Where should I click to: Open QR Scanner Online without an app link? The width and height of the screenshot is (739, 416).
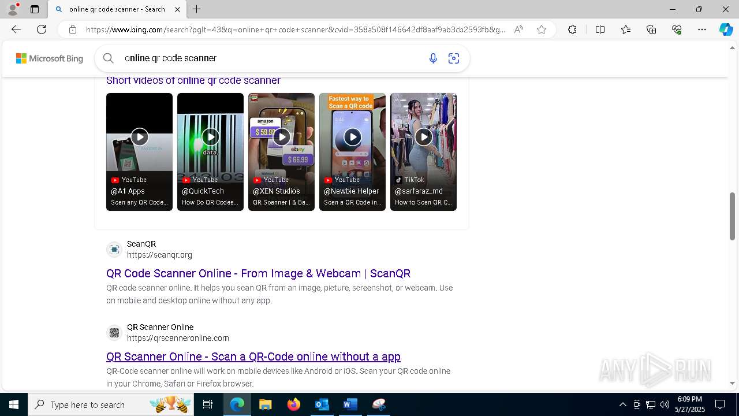click(x=253, y=356)
